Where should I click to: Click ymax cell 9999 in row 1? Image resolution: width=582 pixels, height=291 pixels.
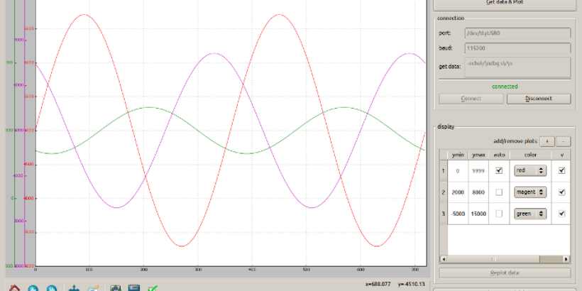(x=478, y=171)
